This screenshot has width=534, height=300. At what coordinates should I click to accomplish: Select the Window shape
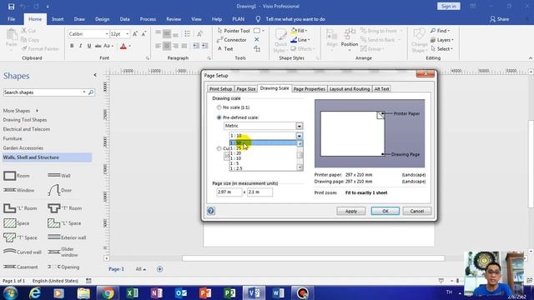[x=18, y=190]
